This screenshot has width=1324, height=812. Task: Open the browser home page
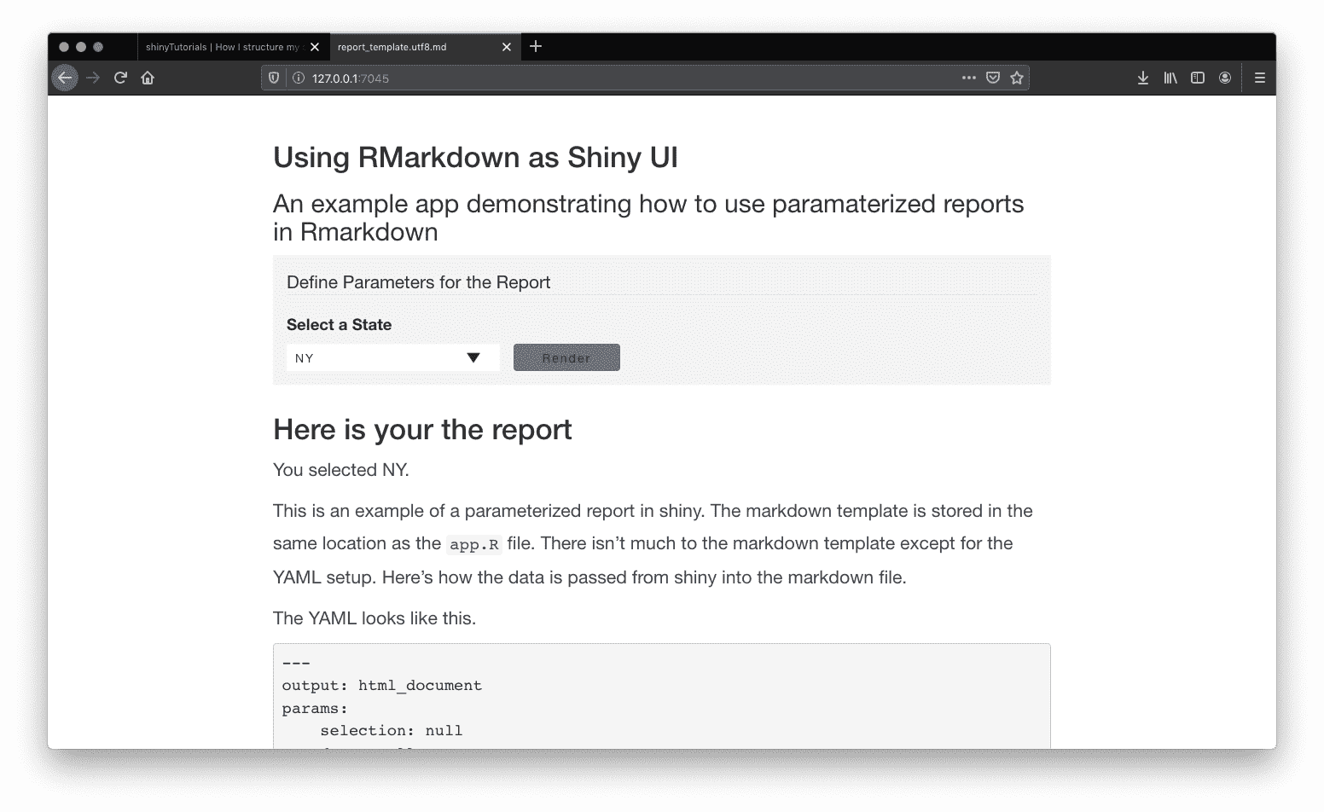click(x=148, y=78)
